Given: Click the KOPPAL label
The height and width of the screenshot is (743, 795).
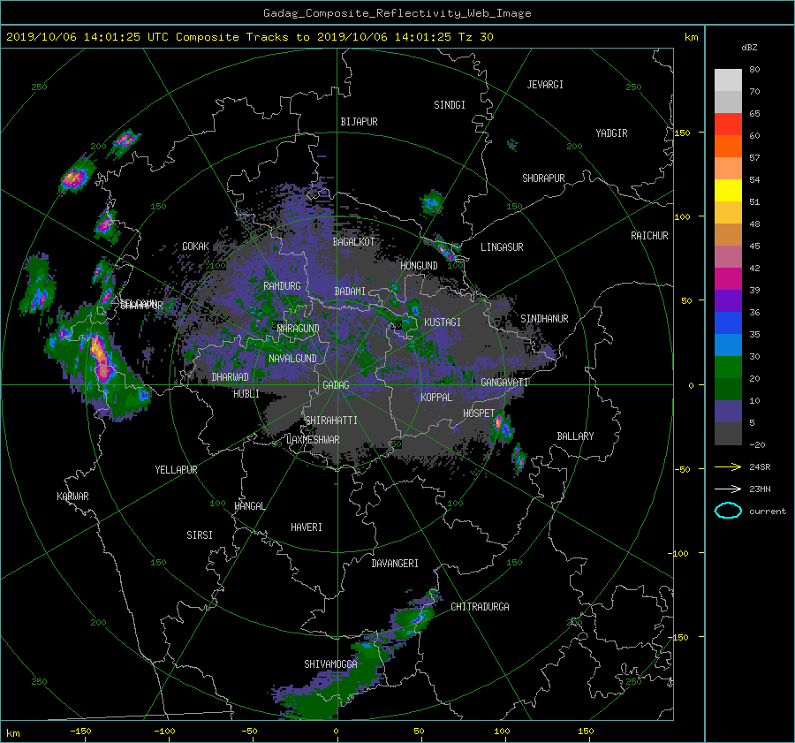Looking at the screenshot, I should point(436,398).
